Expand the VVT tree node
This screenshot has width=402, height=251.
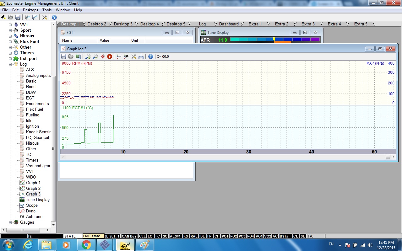(10, 24)
